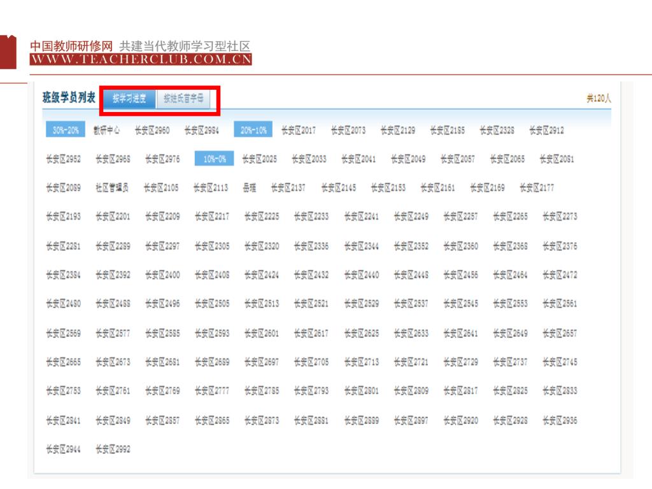Screen dimensions: 652x489
Task: Open student 长安区2113
Action: pyautogui.click(x=211, y=188)
